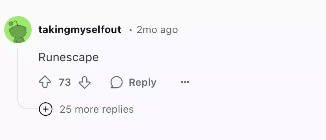
Task: Click the dot separator before the timestamp
Action: coord(131,30)
